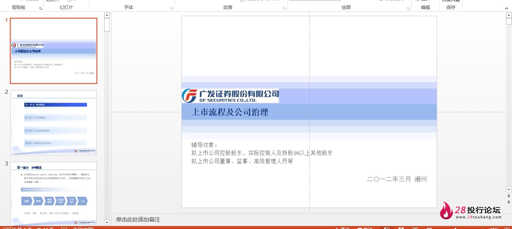Click the 剪贴板 group label
The image size is (512, 229).
(19, 8)
